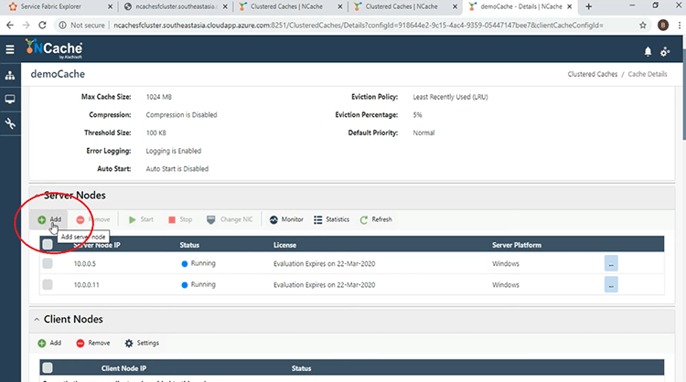Open the more options button for 10.0.0.5
This screenshot has width=686, height=382.
pos(611,263)
